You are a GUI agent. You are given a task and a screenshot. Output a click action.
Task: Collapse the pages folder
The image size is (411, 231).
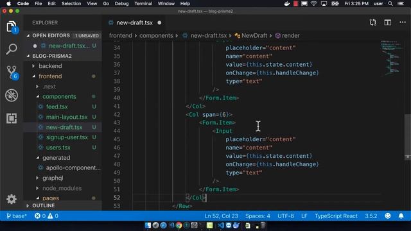pos(37,198)
